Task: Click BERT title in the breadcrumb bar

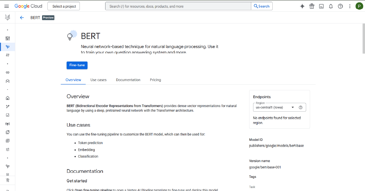Action: tap(35, 18)
